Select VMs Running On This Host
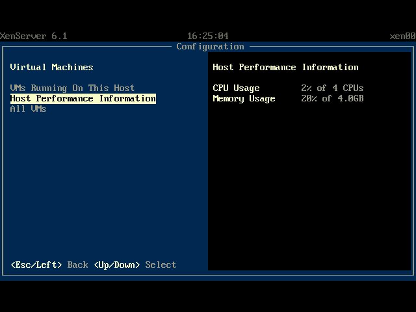Viewport: 416px width, 312px height. click(x=72, y=88)
